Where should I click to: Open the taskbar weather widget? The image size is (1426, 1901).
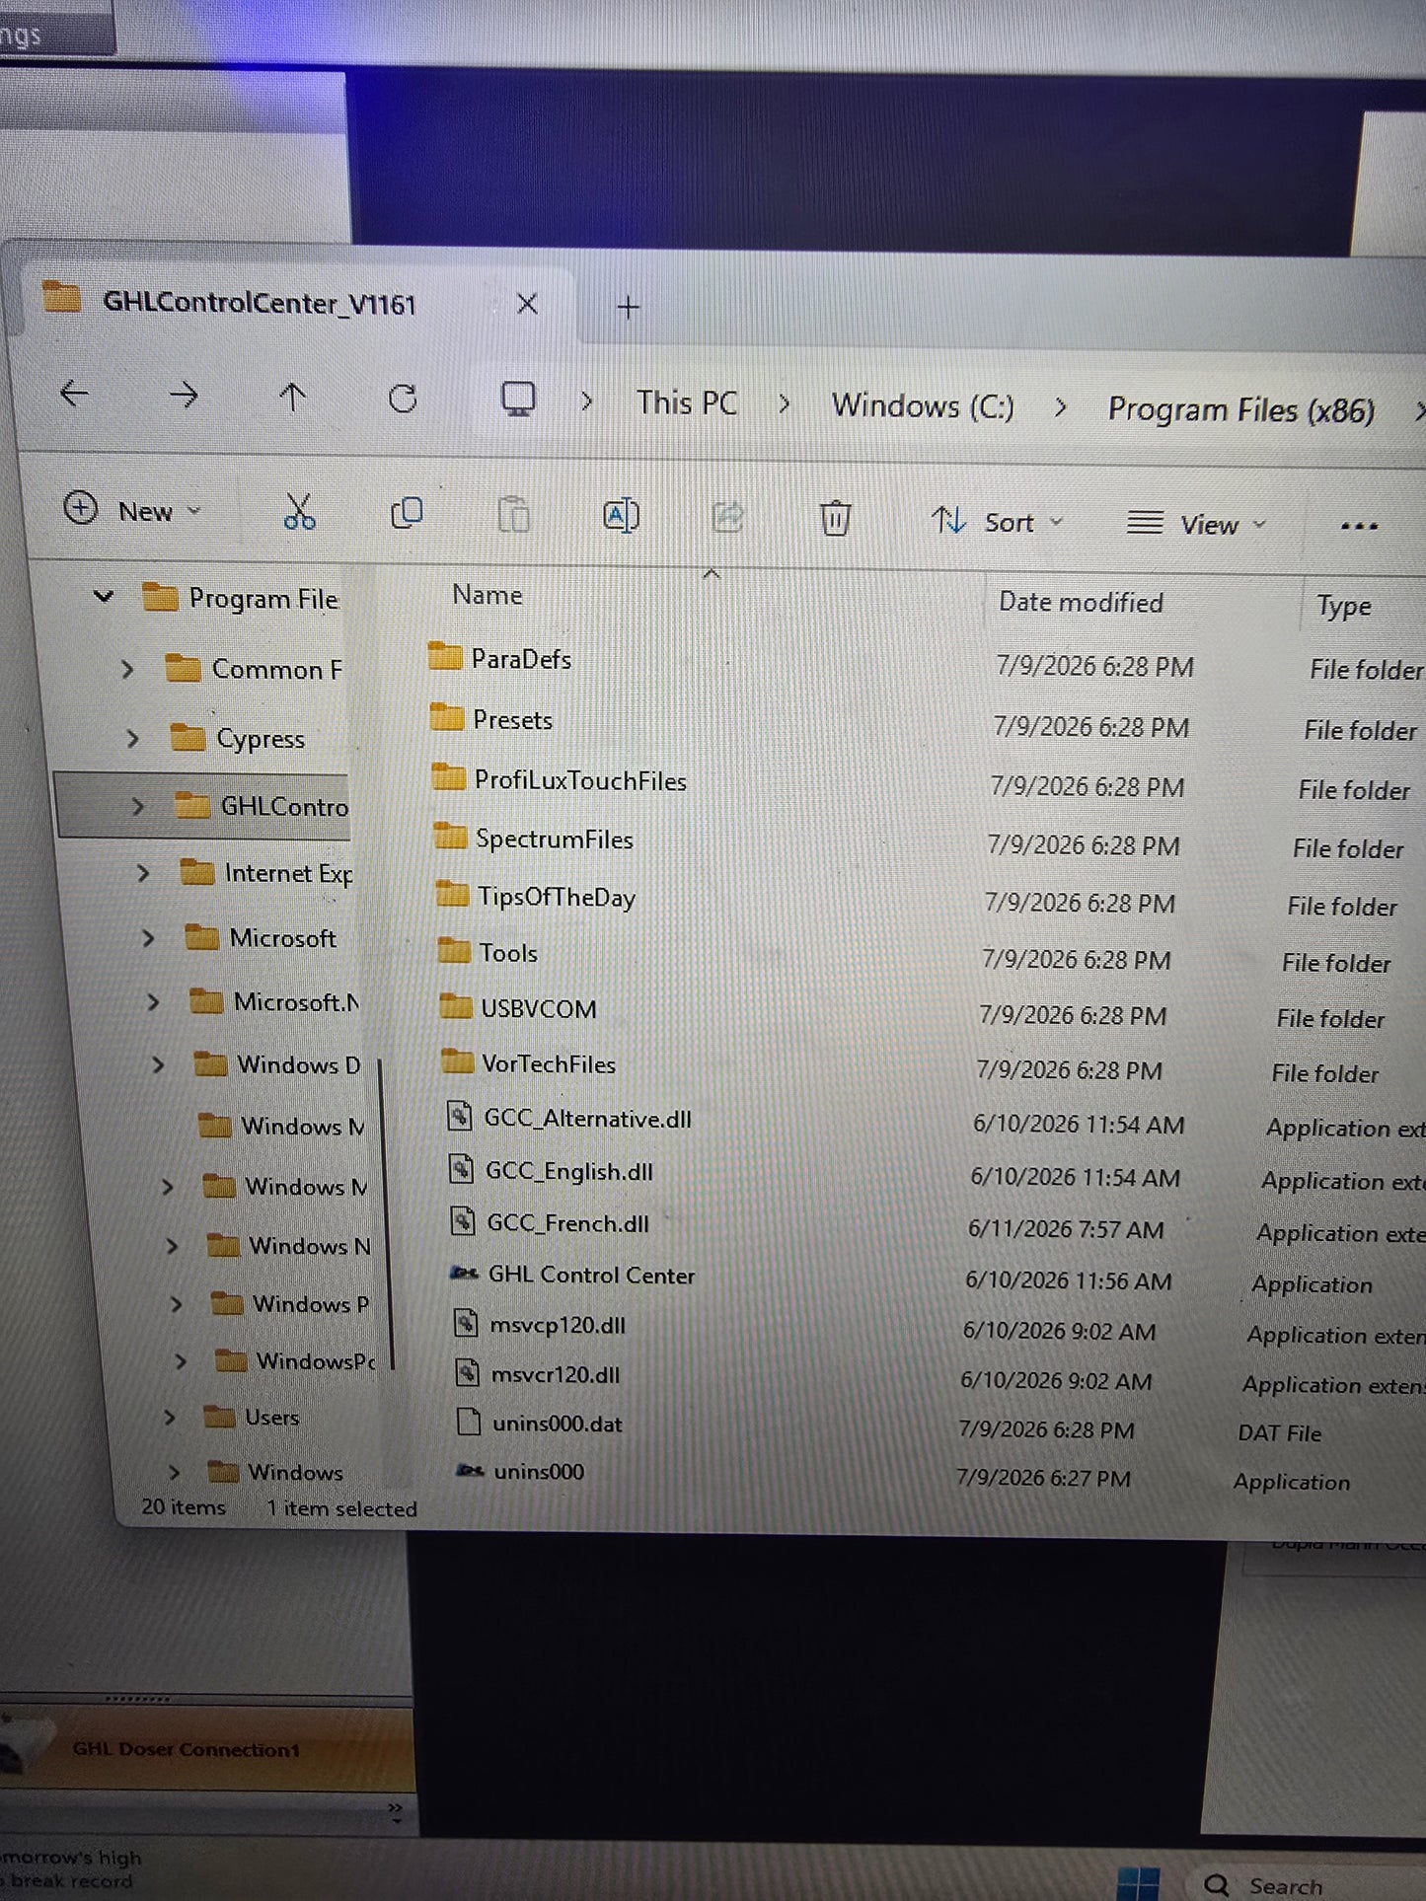tap(69, 1869)
